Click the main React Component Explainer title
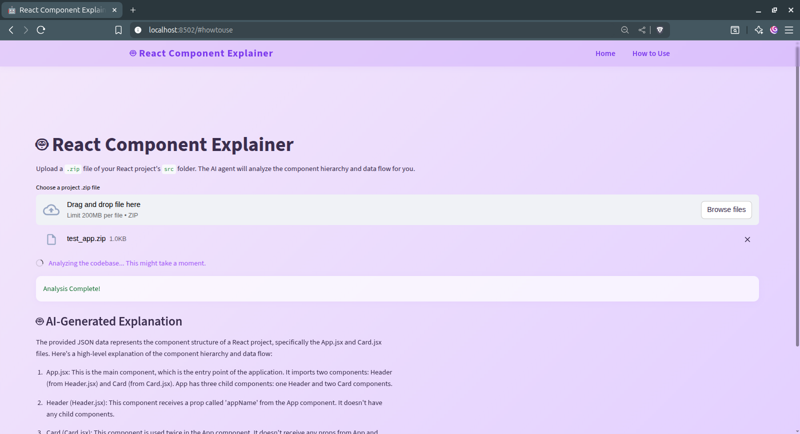Image resolution: width=800 pixels, height=434 pixels. point(164,144)
